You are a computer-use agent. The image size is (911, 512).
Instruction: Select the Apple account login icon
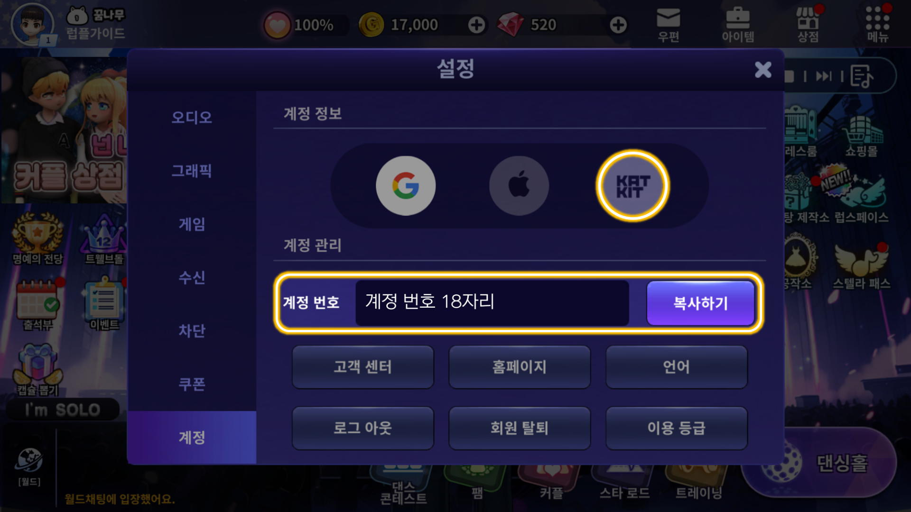coord(519,186)
